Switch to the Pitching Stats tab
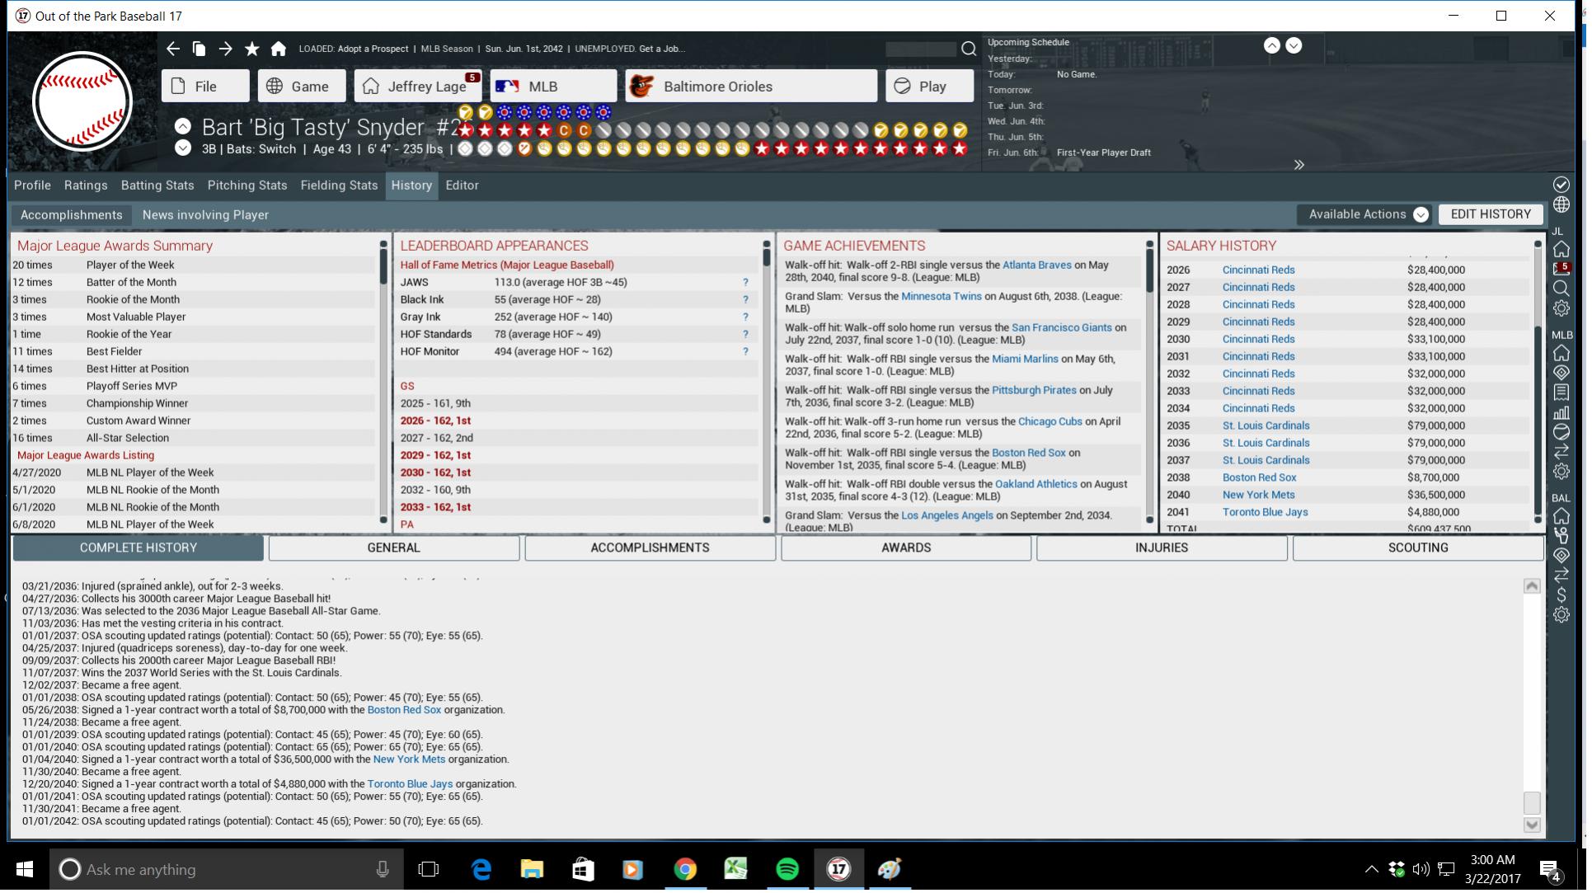1592x893 pixels. click(x=247, y=186)
